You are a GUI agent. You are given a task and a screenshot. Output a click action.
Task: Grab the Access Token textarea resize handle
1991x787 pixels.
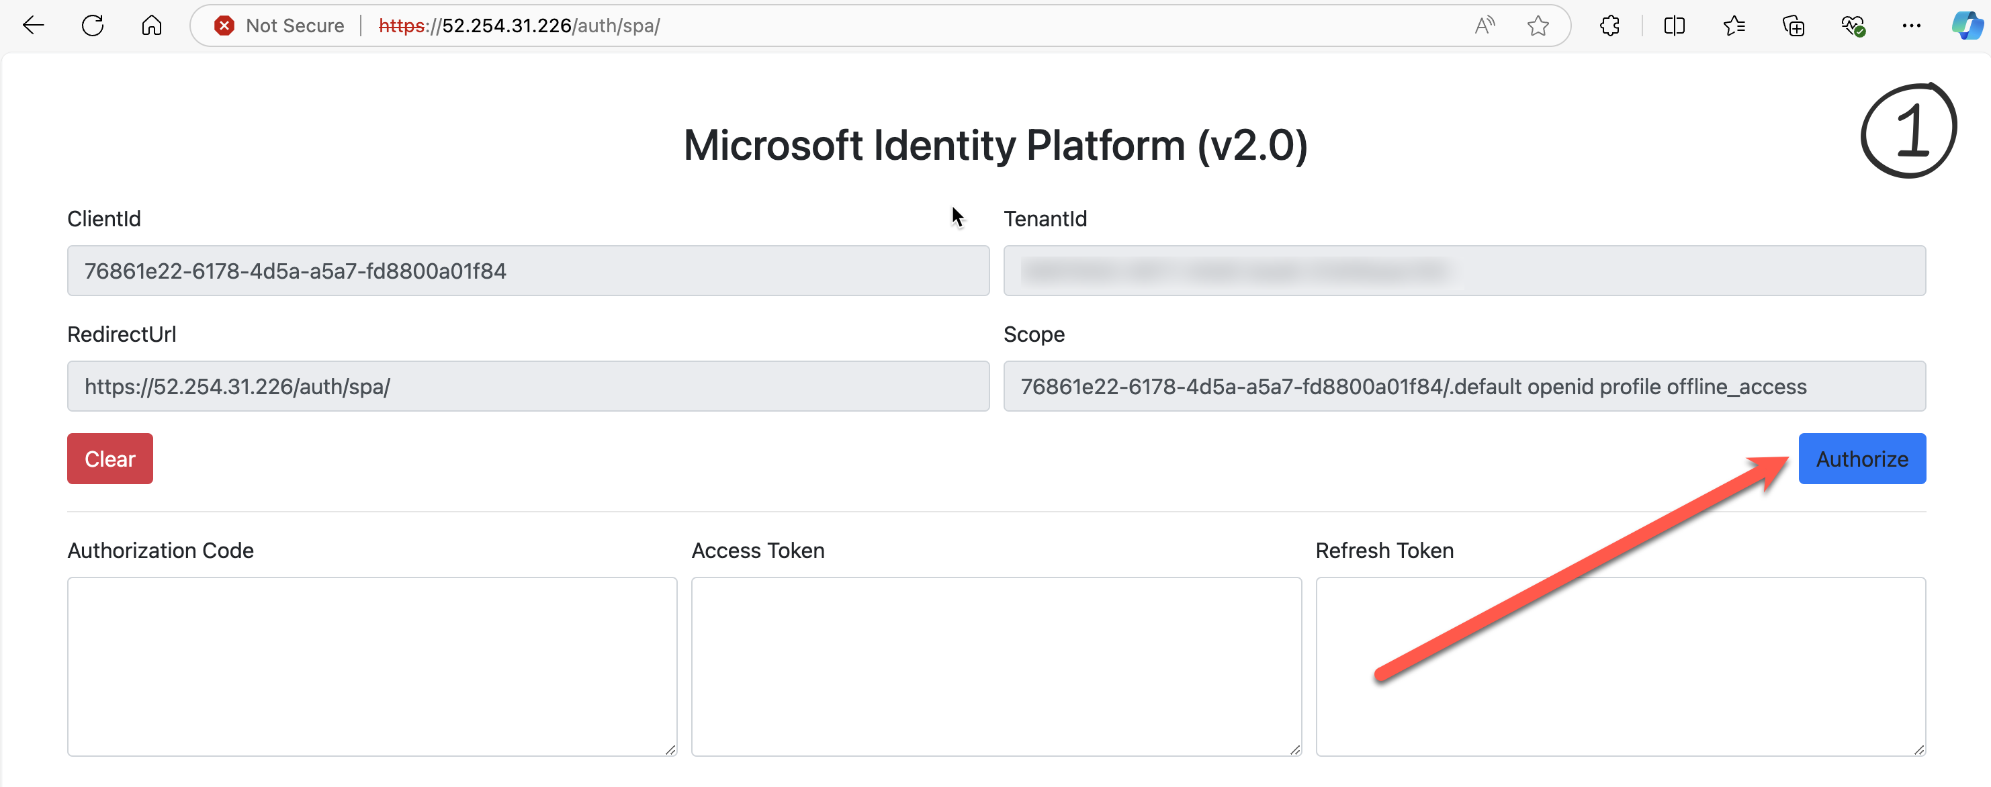pyautogui.click(x=1294, y=749)
